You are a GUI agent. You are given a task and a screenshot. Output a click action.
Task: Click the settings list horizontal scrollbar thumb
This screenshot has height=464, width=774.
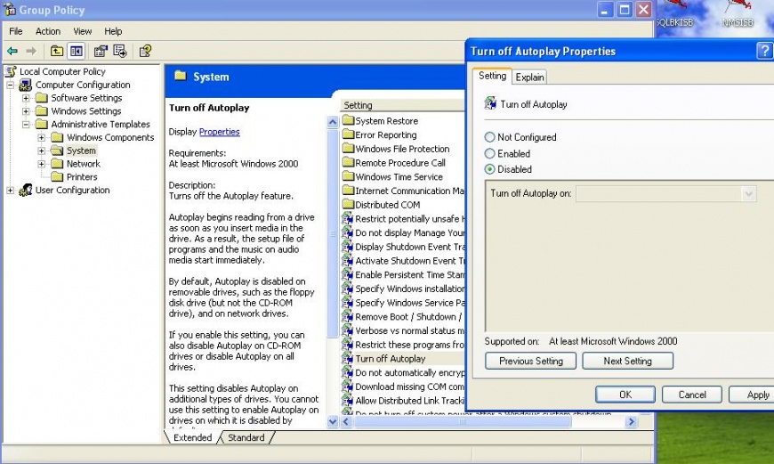pos(463,421)
